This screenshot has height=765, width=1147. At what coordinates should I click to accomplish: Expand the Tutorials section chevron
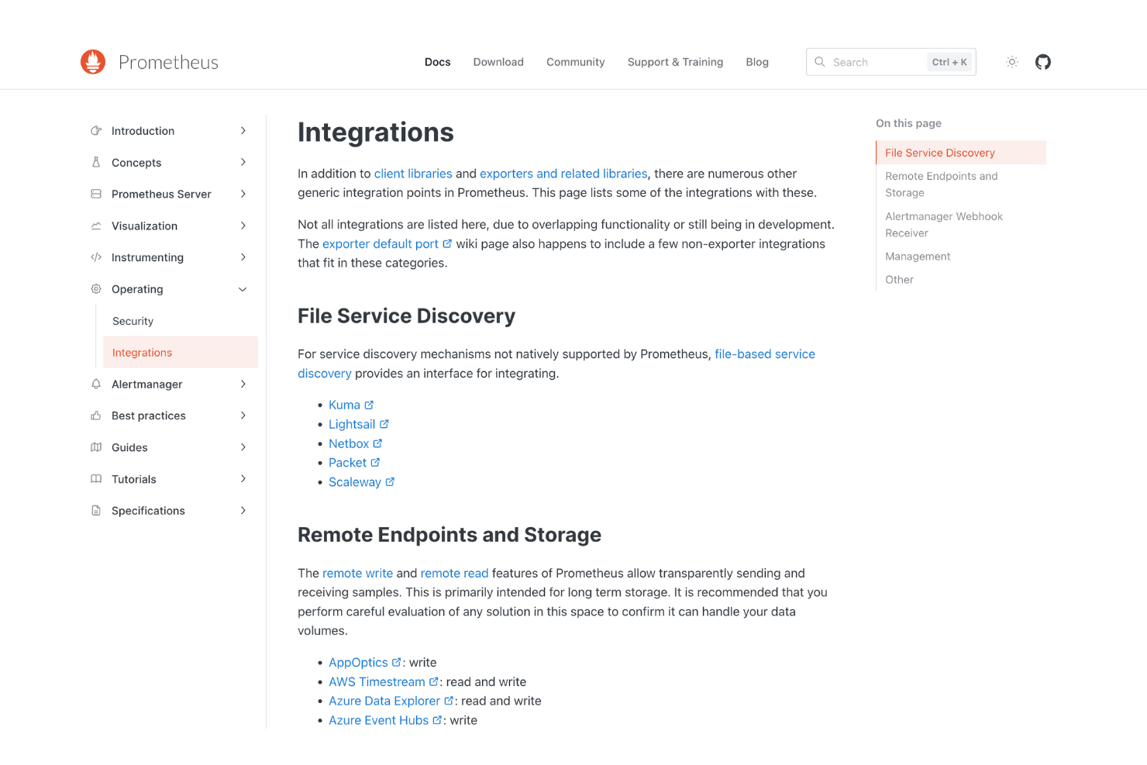pos(243,479)
